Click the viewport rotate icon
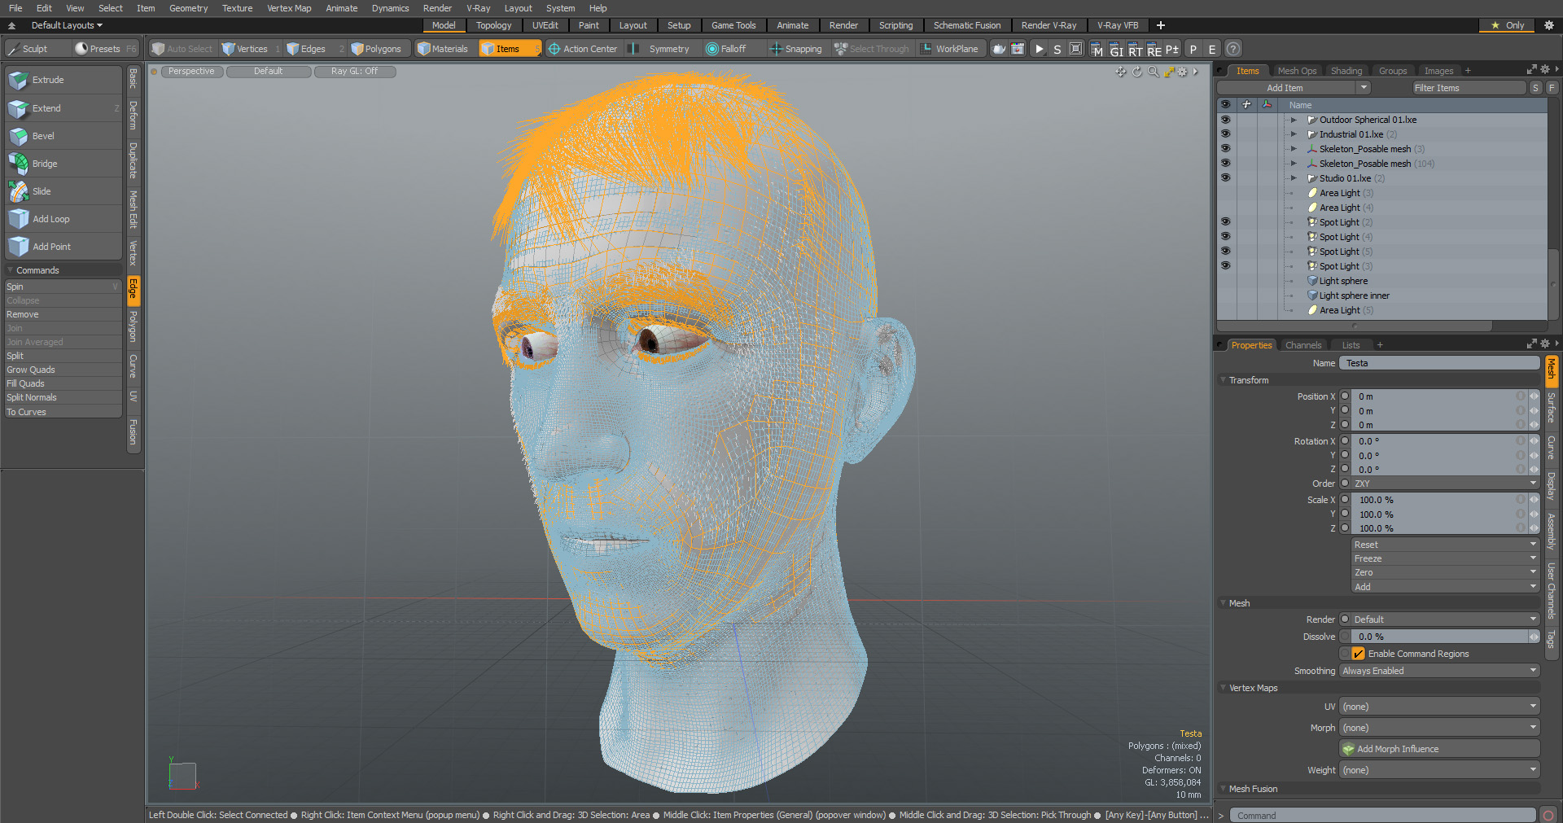The width and height of the screenshot is (1563, 823). tap(1137, 72)
